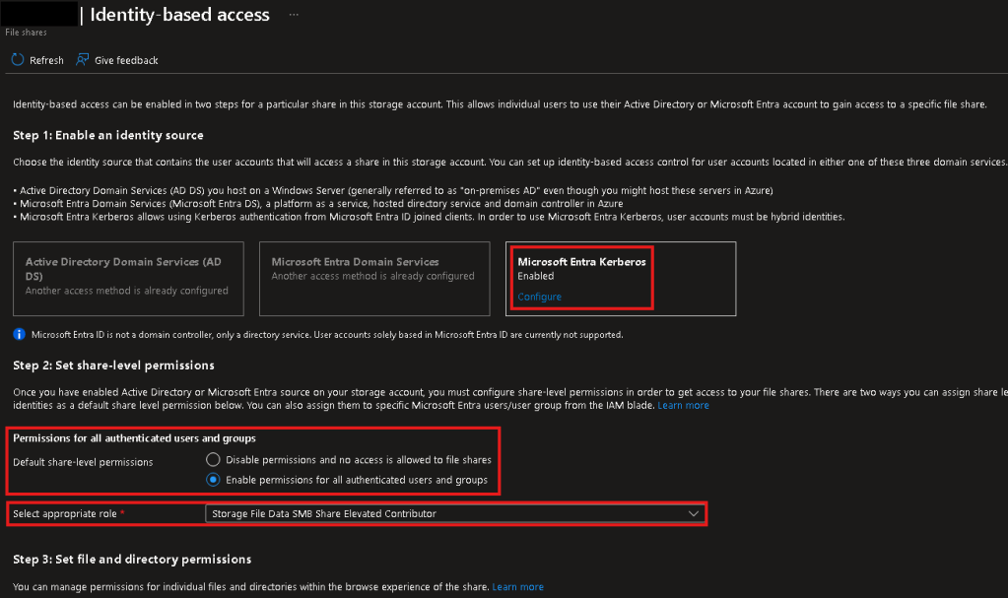The height and width of the screenshot is (598, 1008).
Task: Click the Default share-level permissions label
Action: (83, 462)
